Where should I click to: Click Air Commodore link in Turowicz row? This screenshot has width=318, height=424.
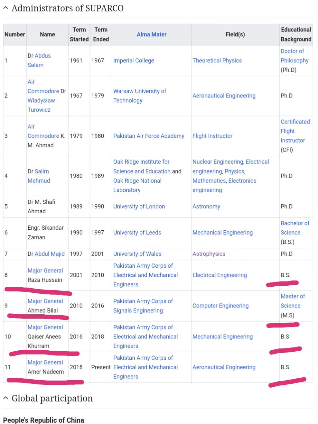(x=43, y=86)
